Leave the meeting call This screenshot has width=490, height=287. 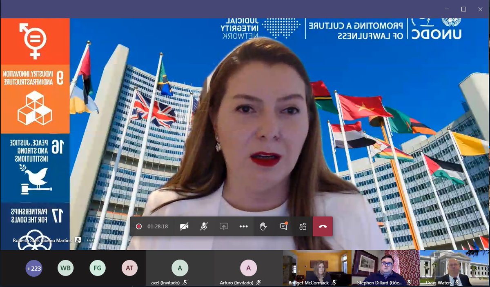tap(323, 226)
